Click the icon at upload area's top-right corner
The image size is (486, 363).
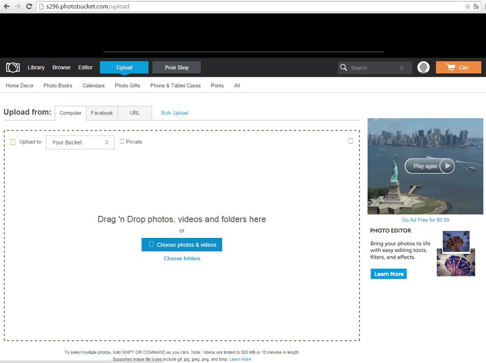pyautogui.click(x=351, y=141)
